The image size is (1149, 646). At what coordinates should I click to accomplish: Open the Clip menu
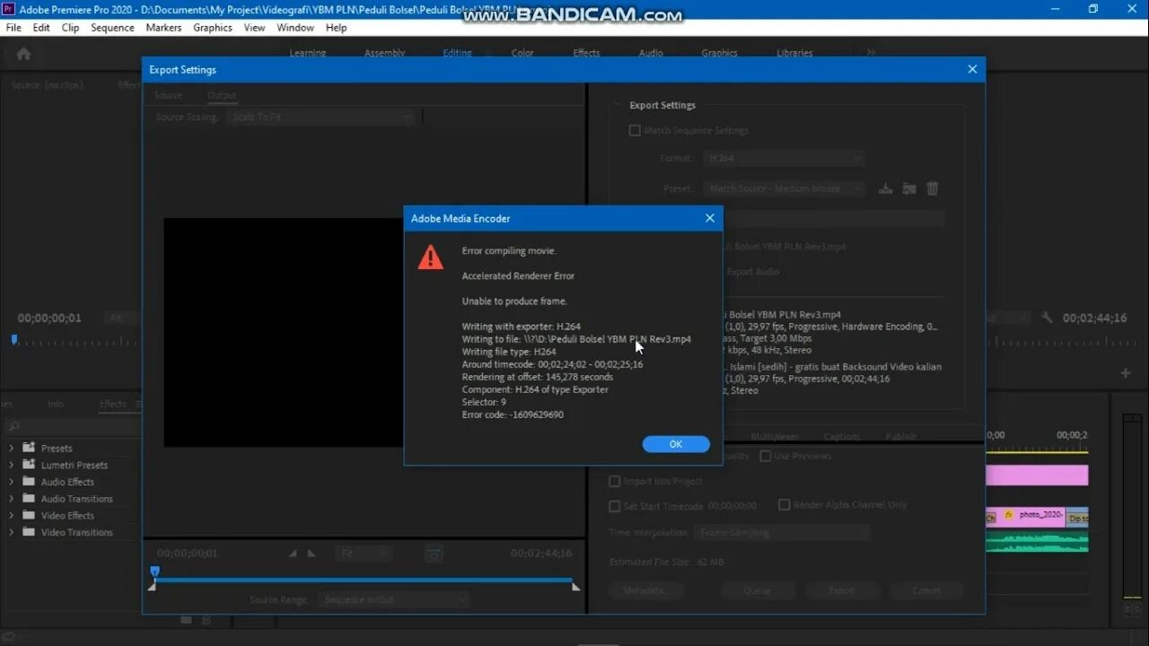pyautogui.click(x=70, y=28)
